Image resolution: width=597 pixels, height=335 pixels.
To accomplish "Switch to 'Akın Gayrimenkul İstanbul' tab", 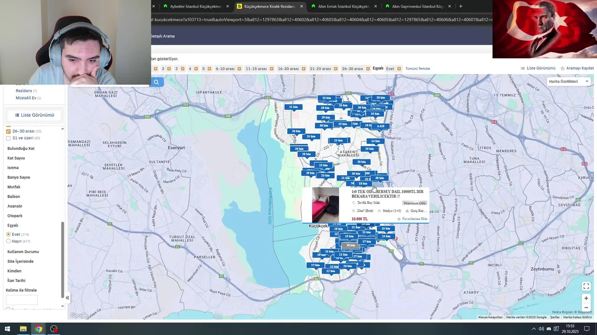I will 417,7.
